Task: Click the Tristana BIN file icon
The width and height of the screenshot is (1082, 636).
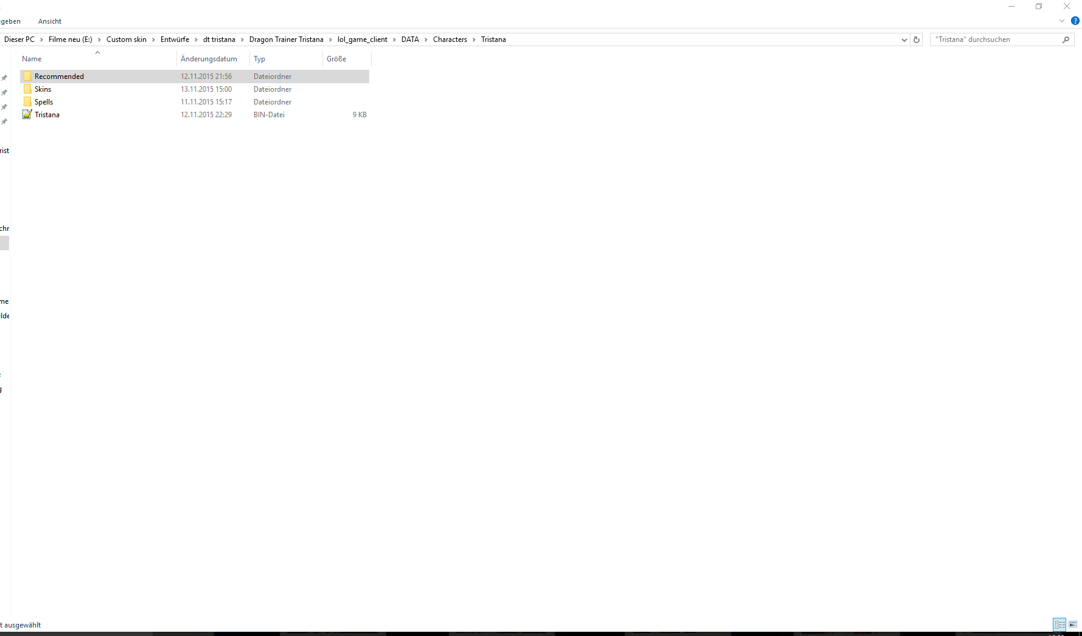Action: [x=27, y=115]
